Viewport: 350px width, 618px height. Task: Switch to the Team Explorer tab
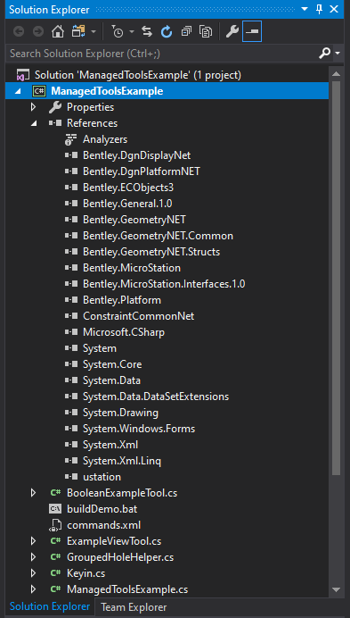click(x=134, y=607)
